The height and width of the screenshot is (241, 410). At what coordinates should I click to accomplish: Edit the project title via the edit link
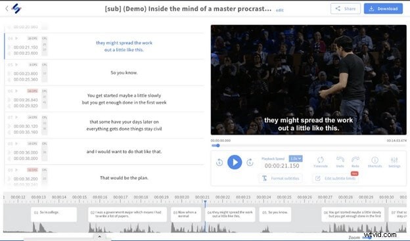[279, 11]
